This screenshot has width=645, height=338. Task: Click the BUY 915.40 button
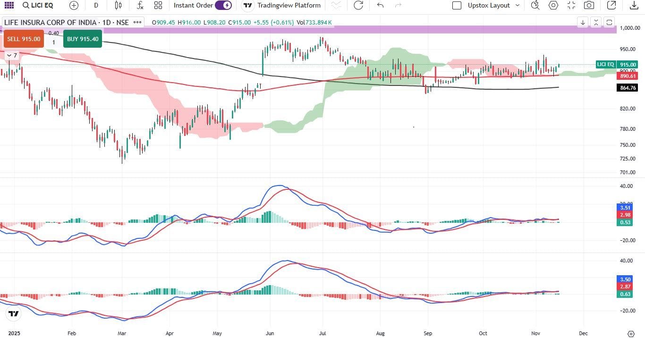tap(83, 39)
